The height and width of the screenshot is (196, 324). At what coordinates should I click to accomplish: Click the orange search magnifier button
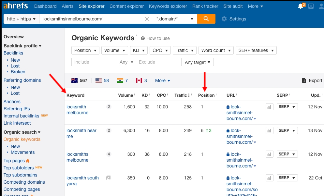tap(206, 19)
